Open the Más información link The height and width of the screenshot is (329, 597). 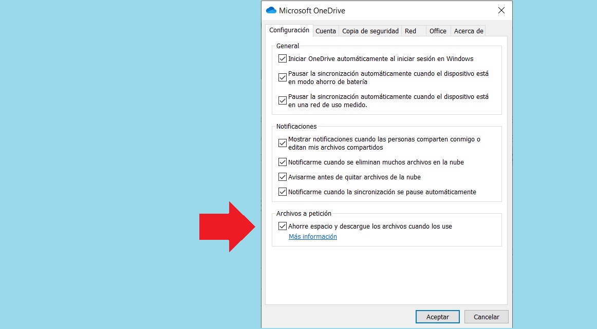312,236
